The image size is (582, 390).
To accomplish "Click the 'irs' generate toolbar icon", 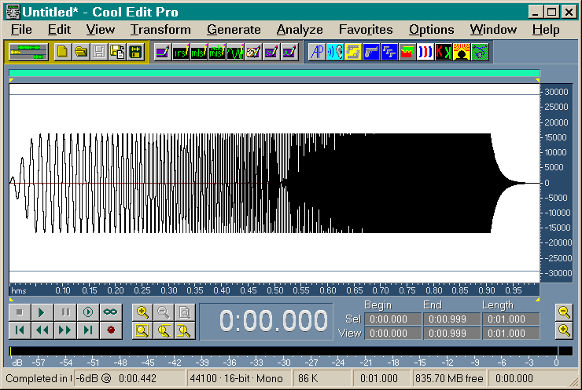I will click(x=181, y=52).
